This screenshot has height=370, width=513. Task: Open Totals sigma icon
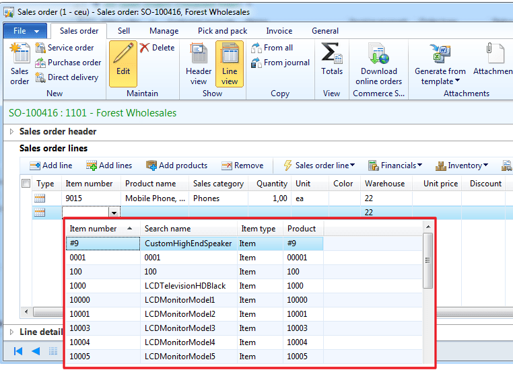331,52
